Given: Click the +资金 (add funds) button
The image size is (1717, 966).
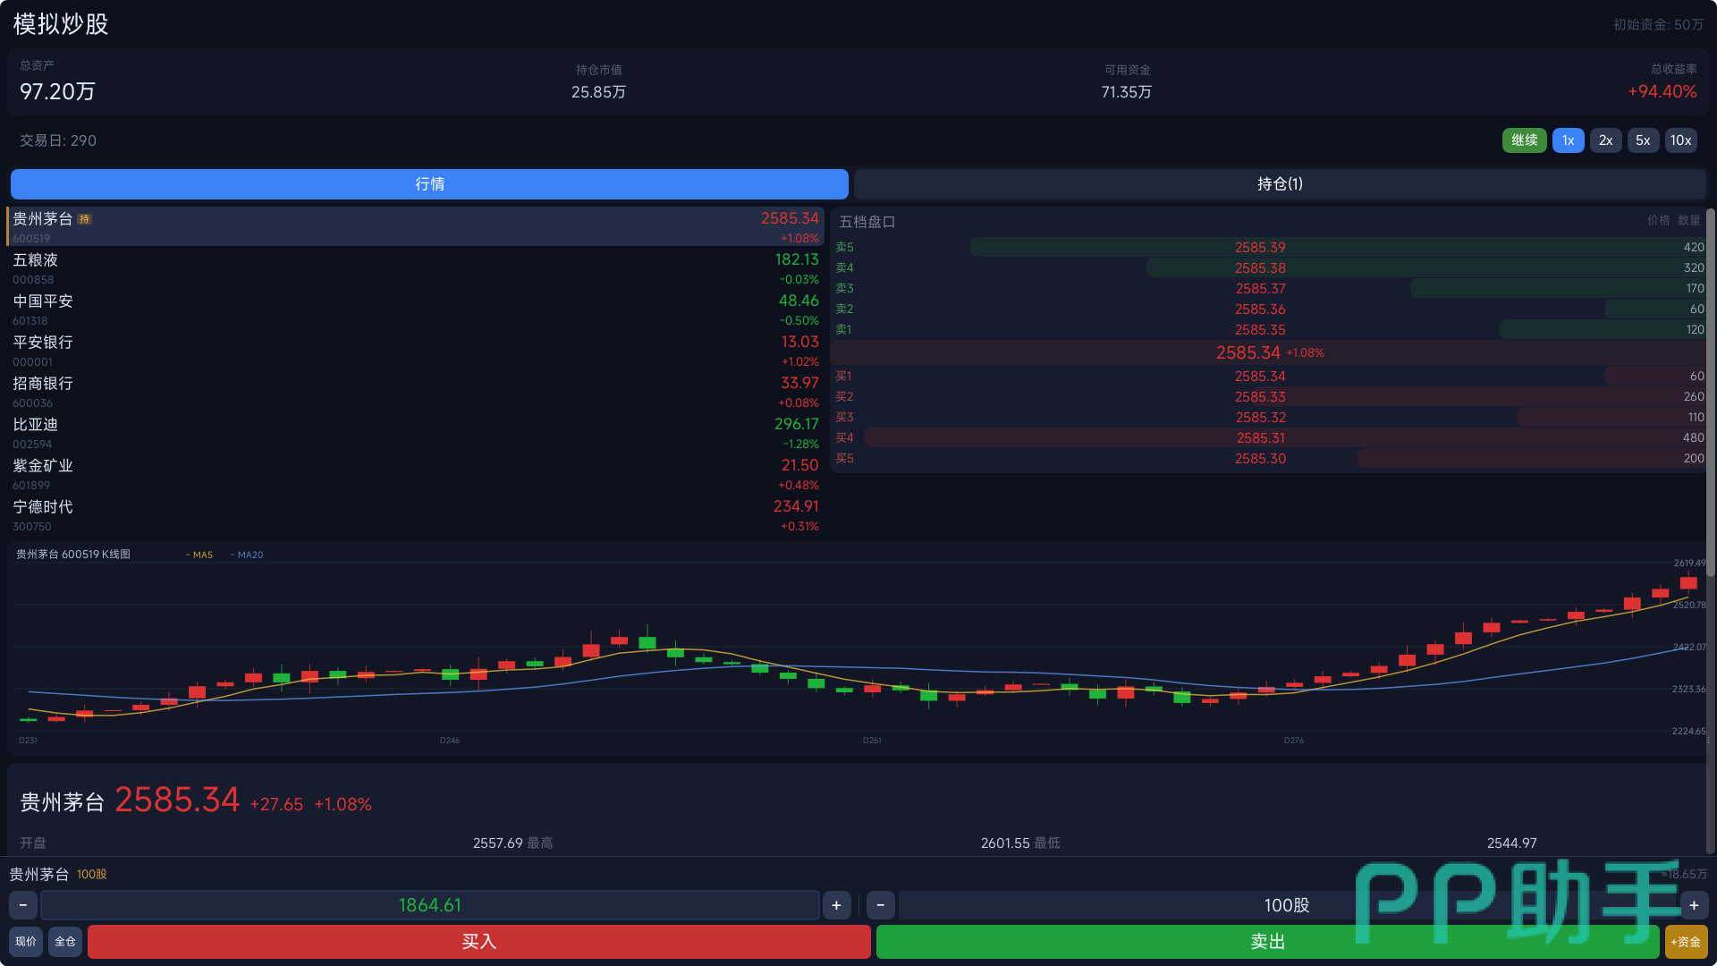Looking at the screenshot, I should point(1686,942).
